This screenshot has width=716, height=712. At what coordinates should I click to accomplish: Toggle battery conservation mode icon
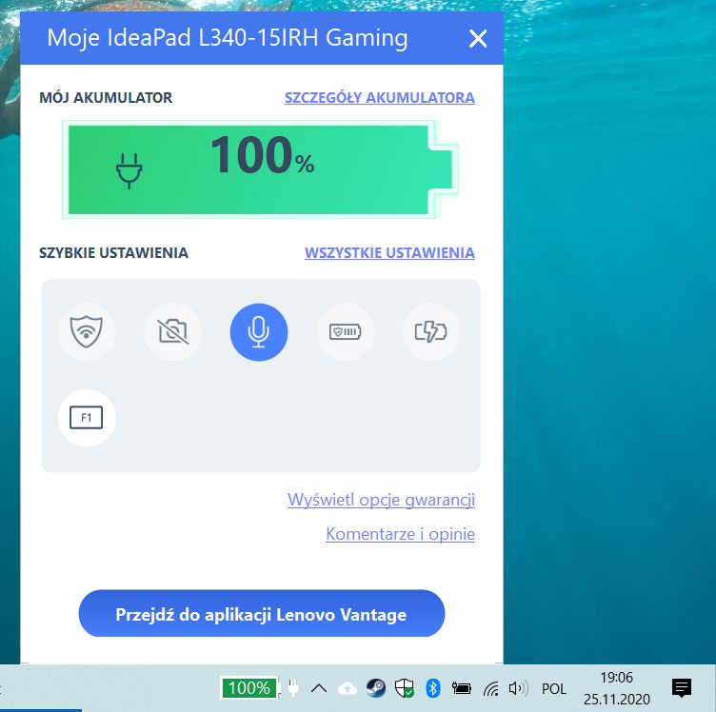[346, 332]
